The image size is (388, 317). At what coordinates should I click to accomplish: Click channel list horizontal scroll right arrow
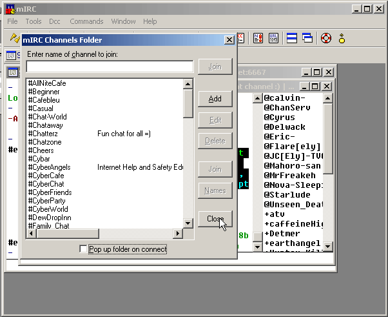[x=178, y=233]
